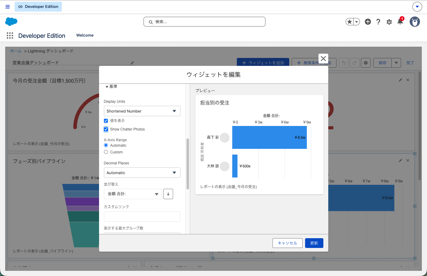
Task: Uncheck Show Chatter Photos
Action: (106, 129)
